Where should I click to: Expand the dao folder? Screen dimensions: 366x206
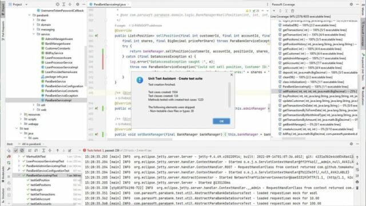coord(34,20)
